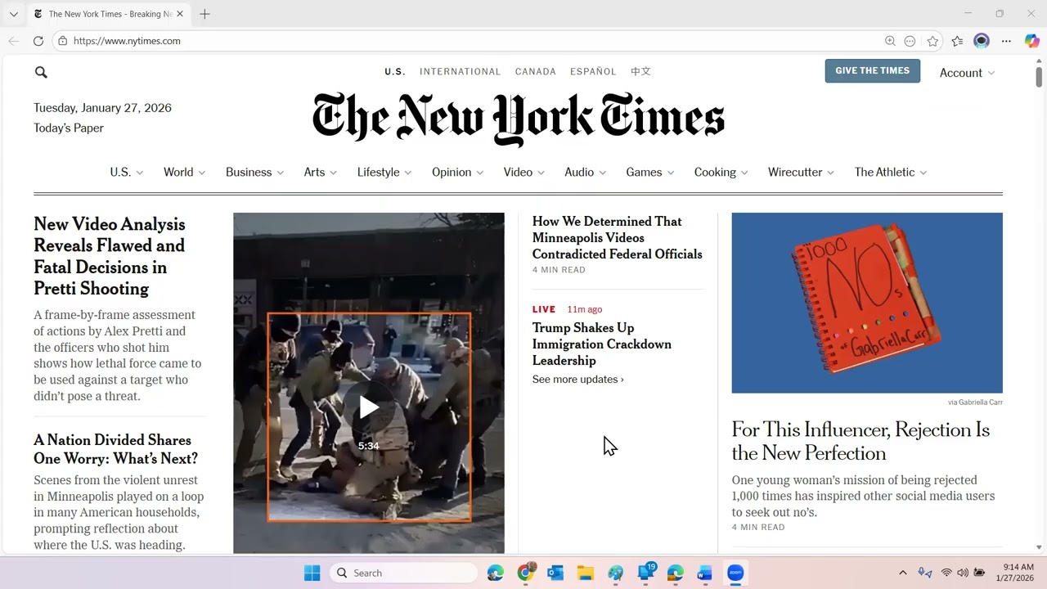Click the GIVE THE TIMES button
Viewport: 1047px width, 589px height.
[x=872, y=71]
